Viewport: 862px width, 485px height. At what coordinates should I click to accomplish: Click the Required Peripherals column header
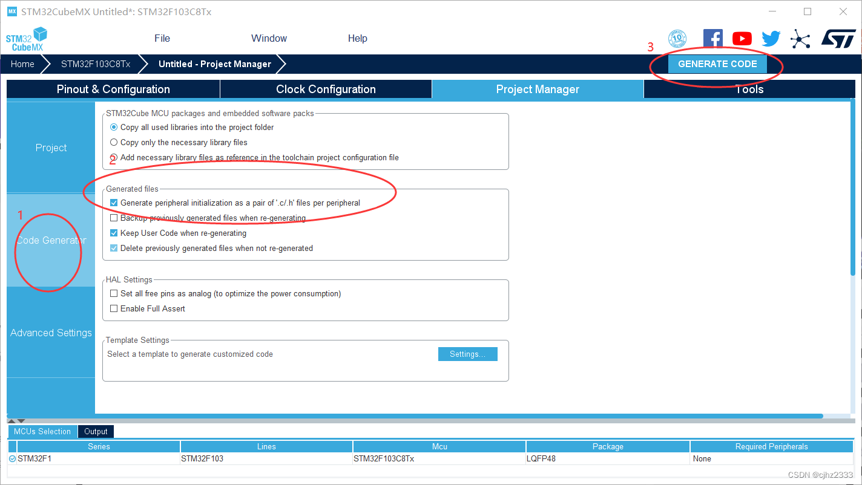[772, 447]
